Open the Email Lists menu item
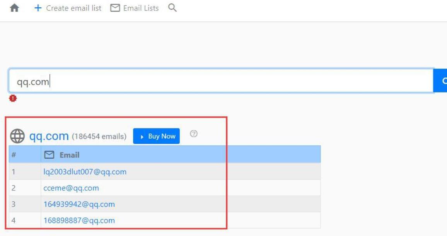This screenshot has height=236, width=447. click(141, 8)
